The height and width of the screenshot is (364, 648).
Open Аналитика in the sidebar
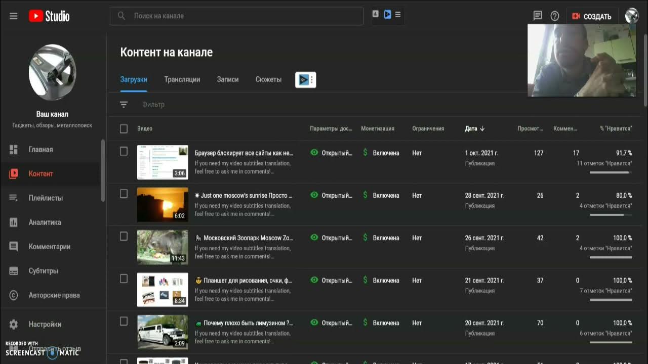[x=53, y=222]
